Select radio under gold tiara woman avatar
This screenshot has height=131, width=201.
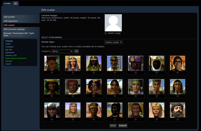pyautogui.click(x=94, y=96)
